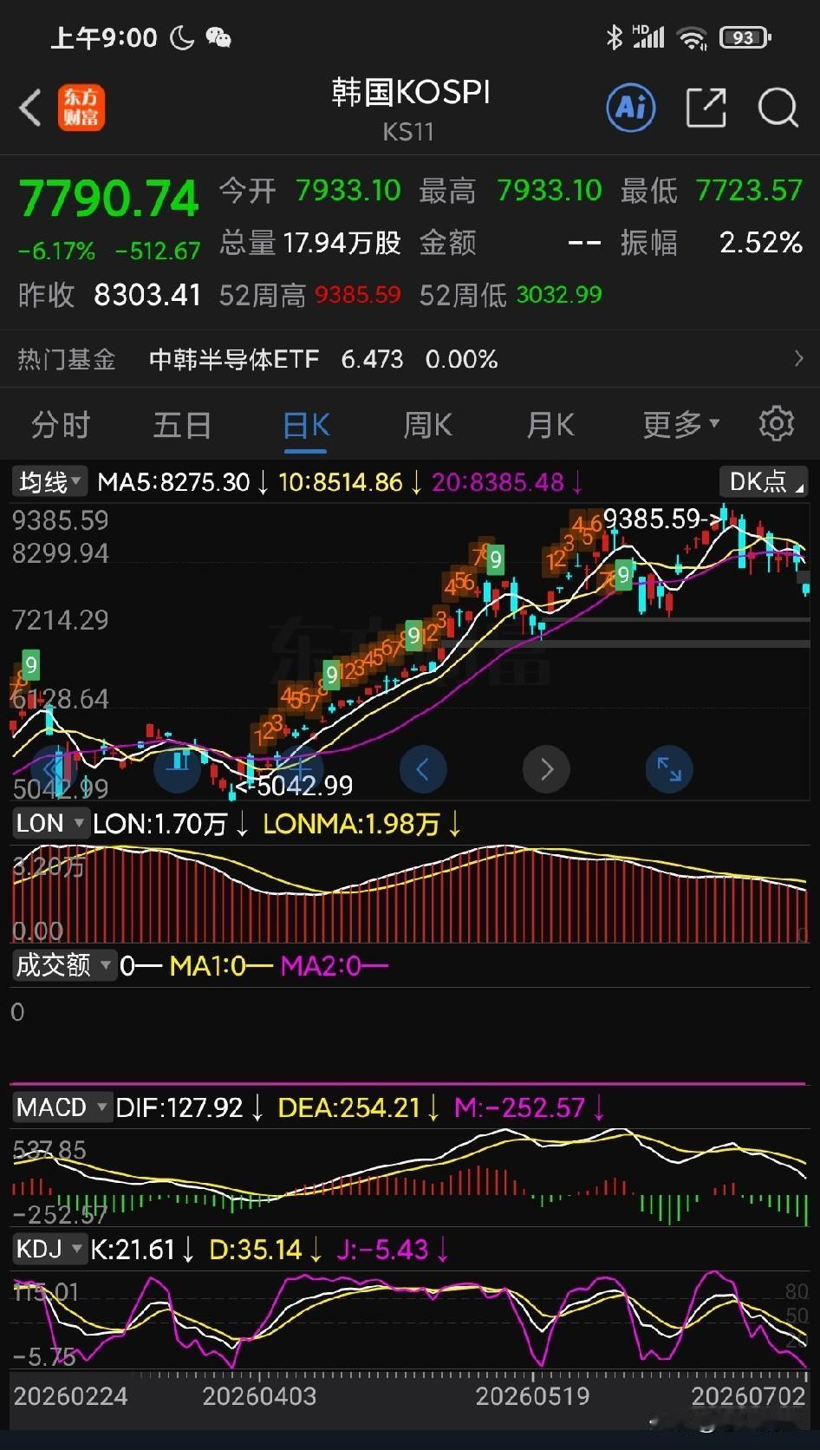820x1450 pixels.
Task: Tap the LONMA:1.98万 value
Action: point(352,824)
